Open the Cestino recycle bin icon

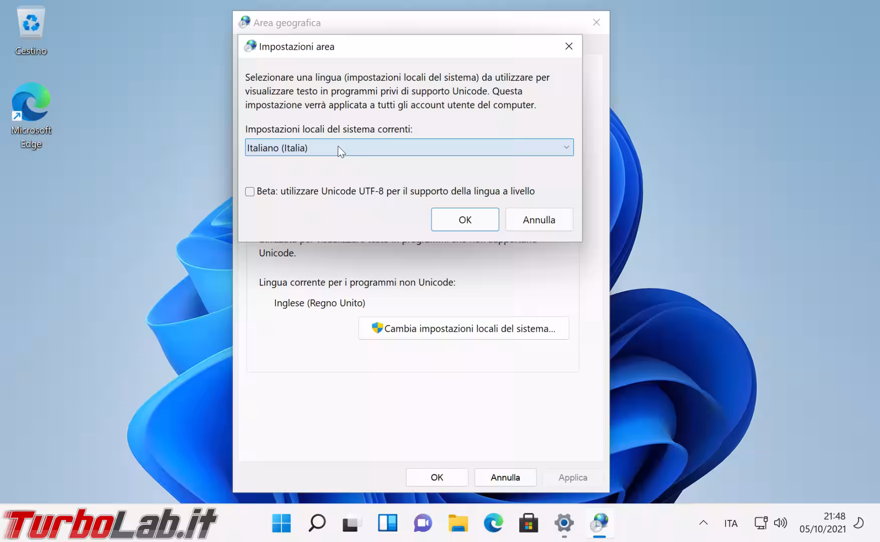coord(31,30)
